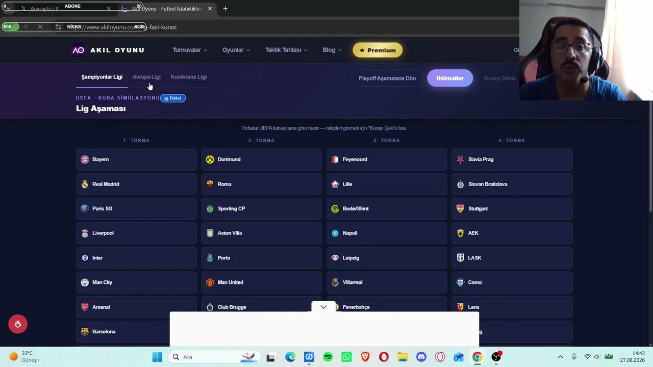Select the Lens team card
The image size is (653, 367).
coord(512,306)
